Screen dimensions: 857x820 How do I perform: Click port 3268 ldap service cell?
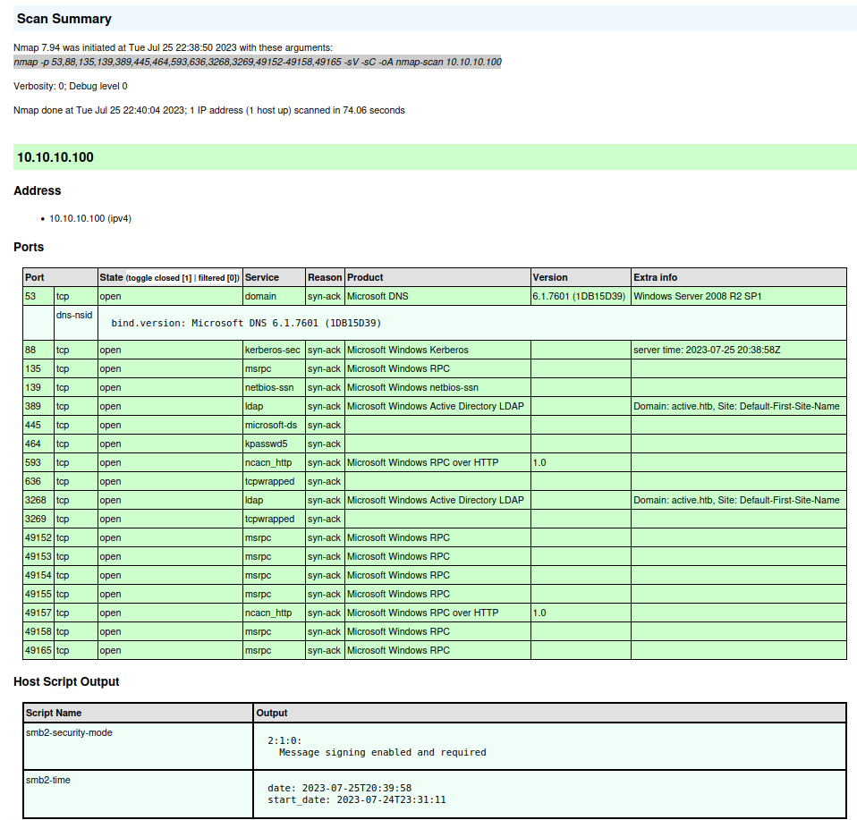pos(255,500)
